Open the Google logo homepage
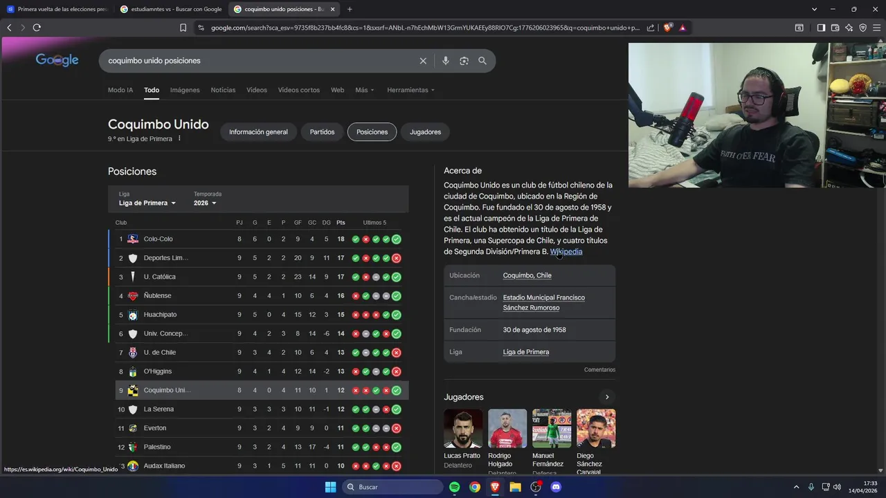This screenshot has height=498, width=886. coord(57,60)
